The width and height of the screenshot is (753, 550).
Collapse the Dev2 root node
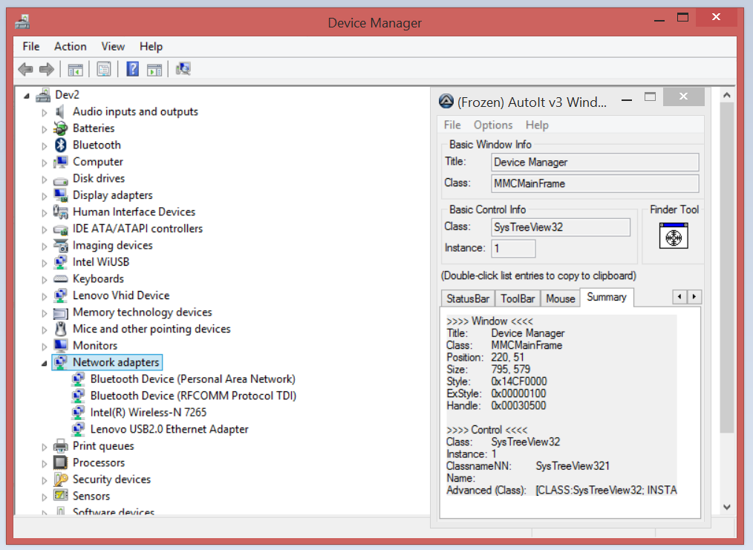[27, 96]
